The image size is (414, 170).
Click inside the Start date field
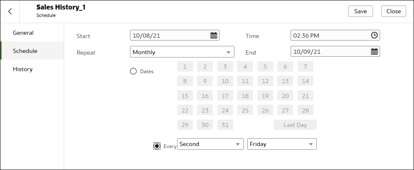click(x=170, y=36)
